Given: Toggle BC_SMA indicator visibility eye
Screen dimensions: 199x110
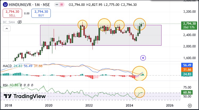Looking at the screenshot, I should 20,22.
